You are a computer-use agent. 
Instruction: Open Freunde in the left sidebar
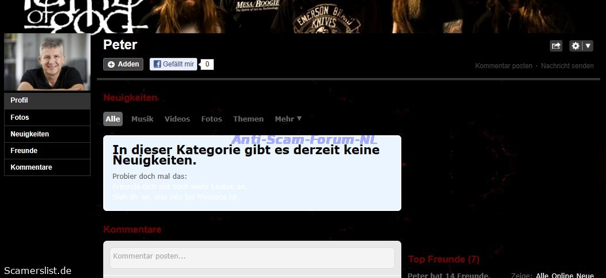pyautogui.click(x=47, y=151)
